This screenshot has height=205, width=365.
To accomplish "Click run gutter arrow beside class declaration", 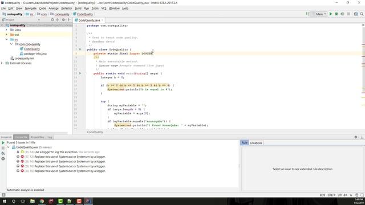I will pos(80,50).
